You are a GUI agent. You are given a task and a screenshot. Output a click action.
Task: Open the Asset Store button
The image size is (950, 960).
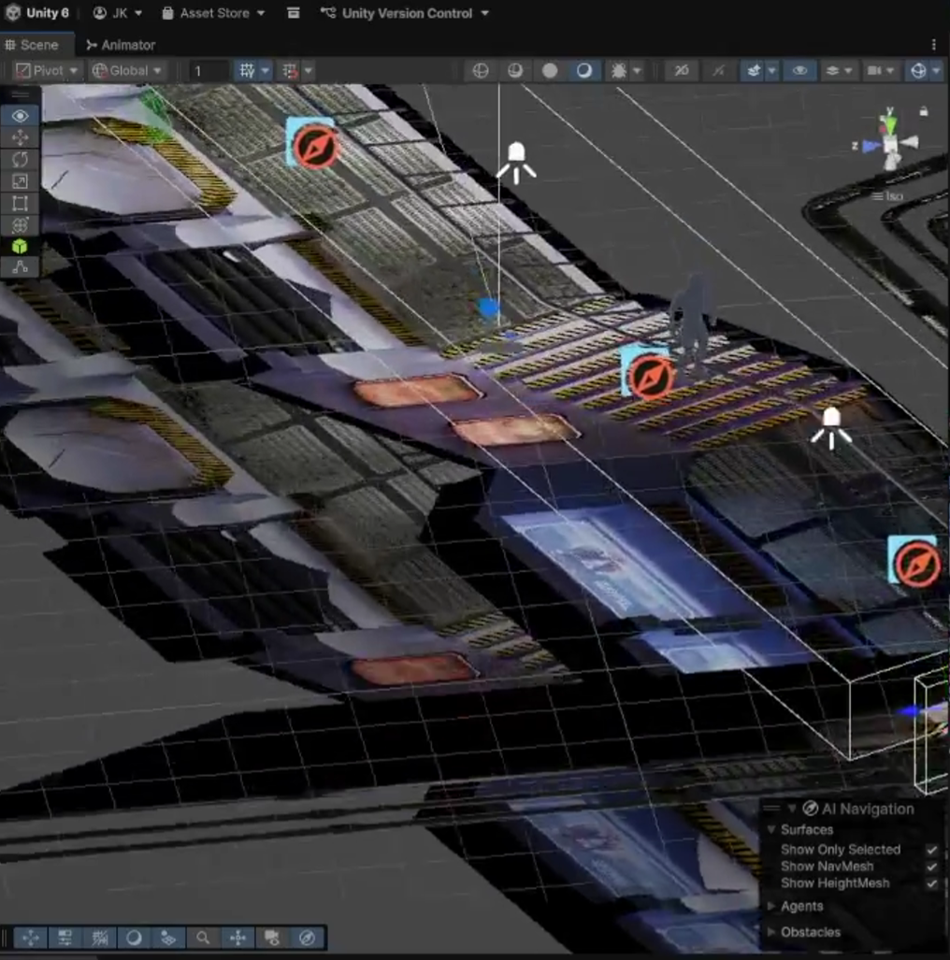pos(214,14)
